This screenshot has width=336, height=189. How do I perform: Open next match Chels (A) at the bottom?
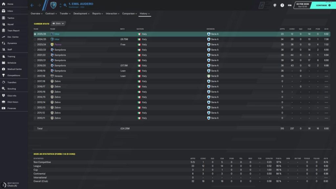coord(11,184)
